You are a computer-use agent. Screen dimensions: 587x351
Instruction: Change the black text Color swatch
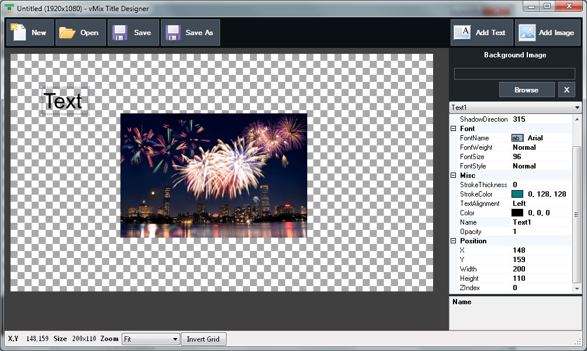[516, 212]
